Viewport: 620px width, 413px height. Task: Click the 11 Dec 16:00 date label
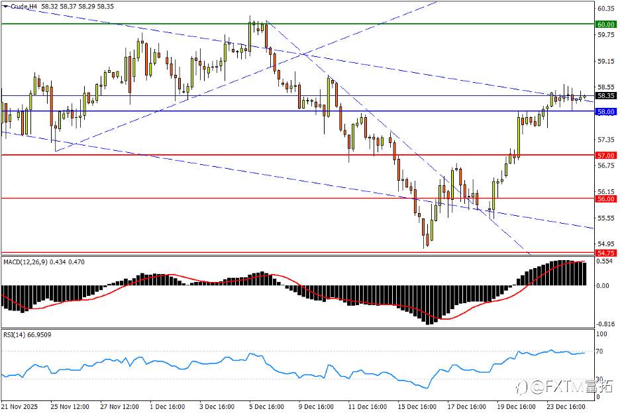point(368,406)
